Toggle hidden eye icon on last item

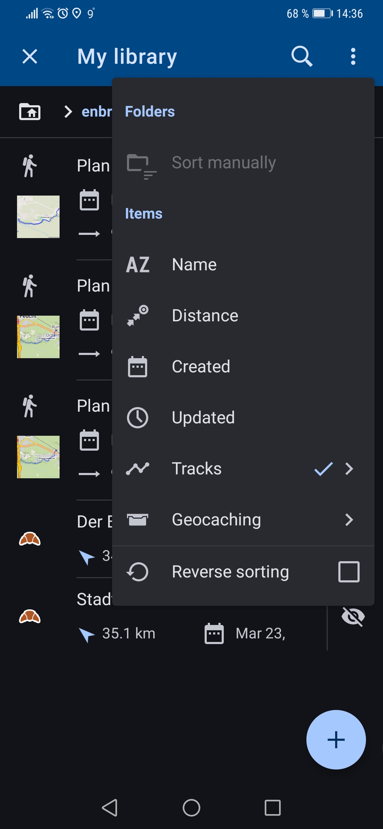[353, 617]
